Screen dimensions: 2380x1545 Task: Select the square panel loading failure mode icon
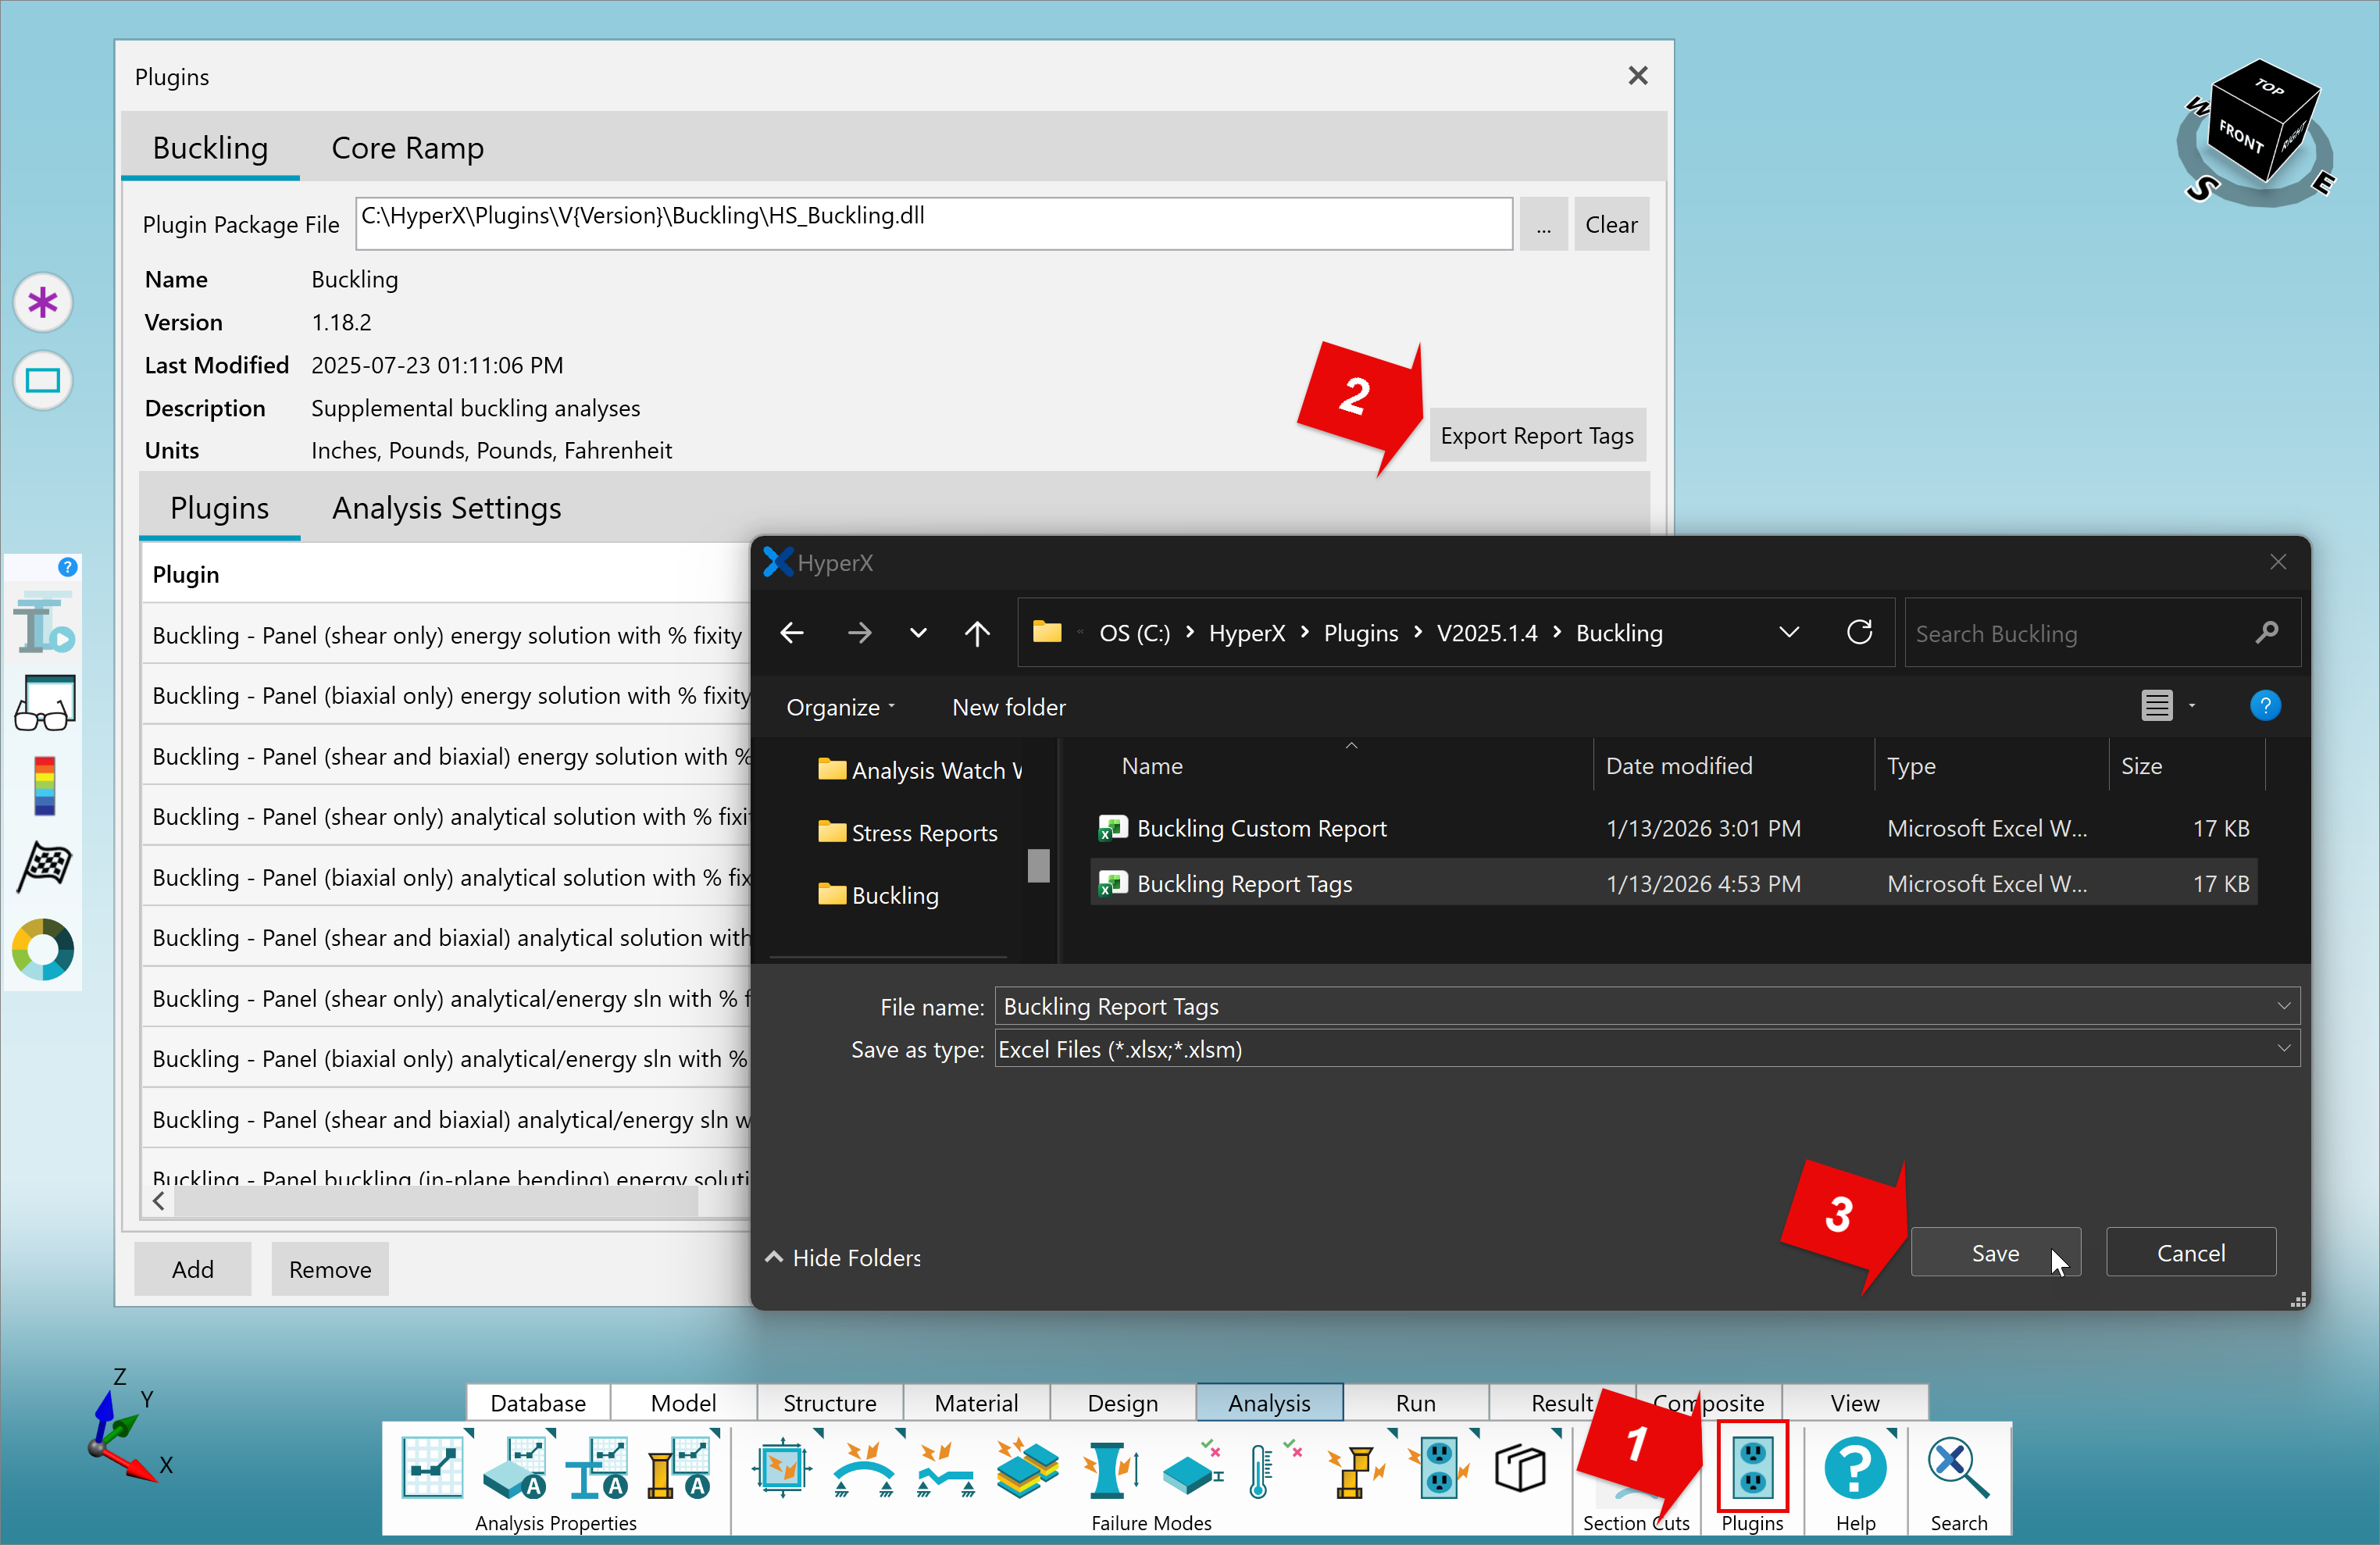(x=782, y=1468)
